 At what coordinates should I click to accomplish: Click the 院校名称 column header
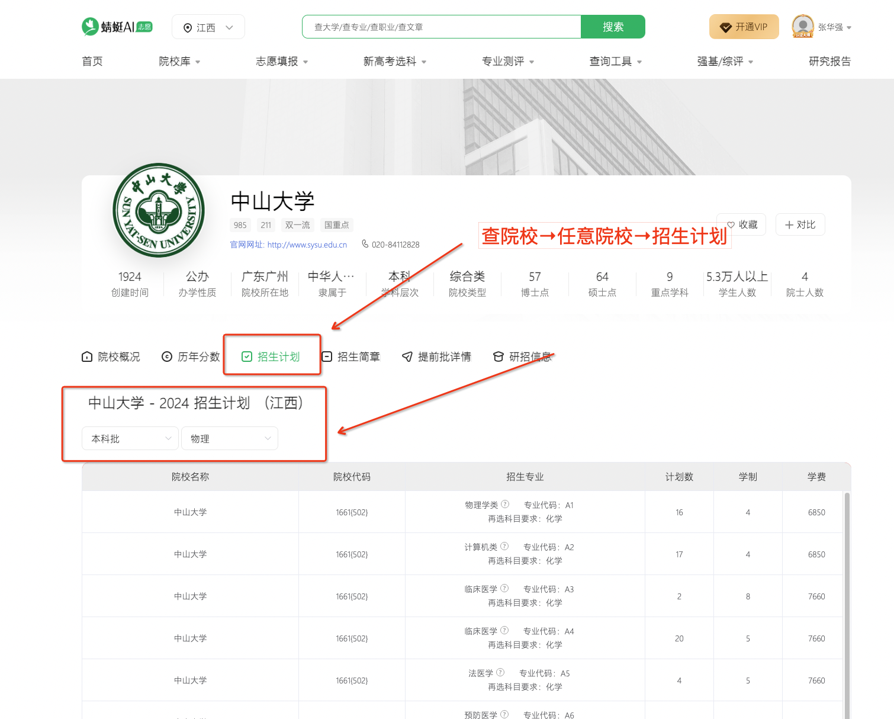[x=191, y=477]
